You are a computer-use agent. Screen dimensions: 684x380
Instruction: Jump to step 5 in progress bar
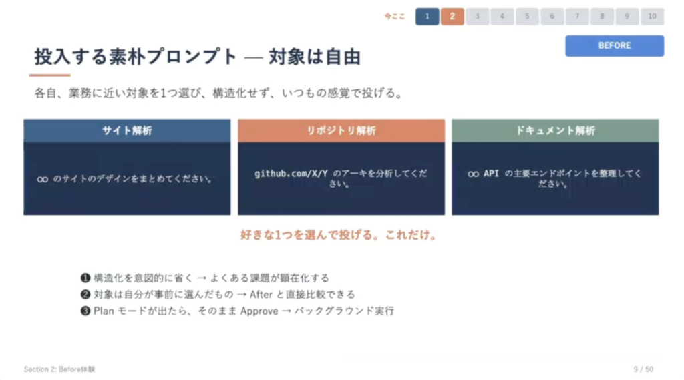click(527, 17)
